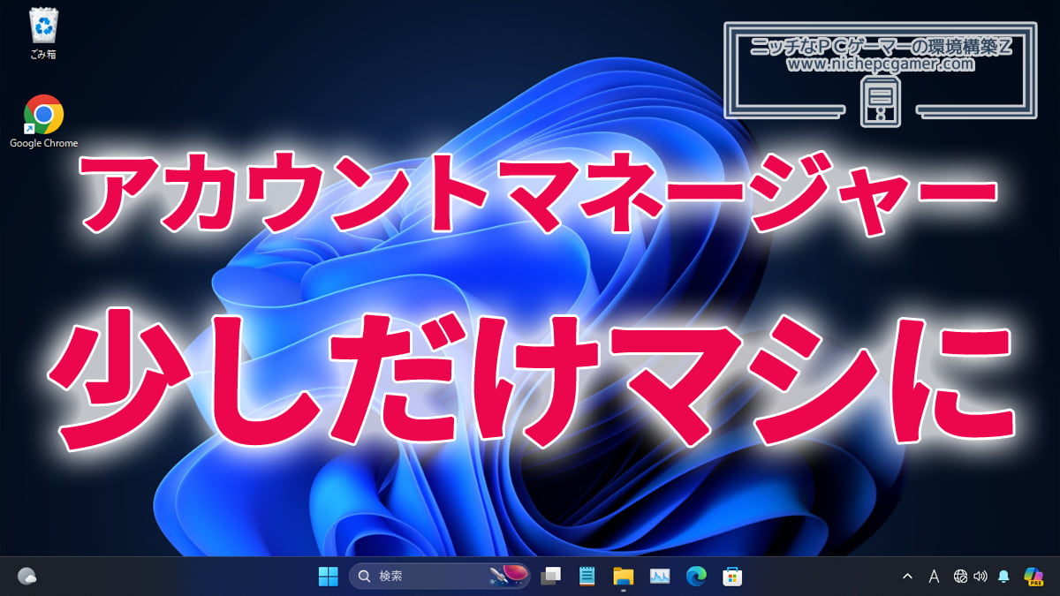This screenshot has width=1060, height=596.
Task: Open the Notepad taskbar app
Action: pos(587,577)
